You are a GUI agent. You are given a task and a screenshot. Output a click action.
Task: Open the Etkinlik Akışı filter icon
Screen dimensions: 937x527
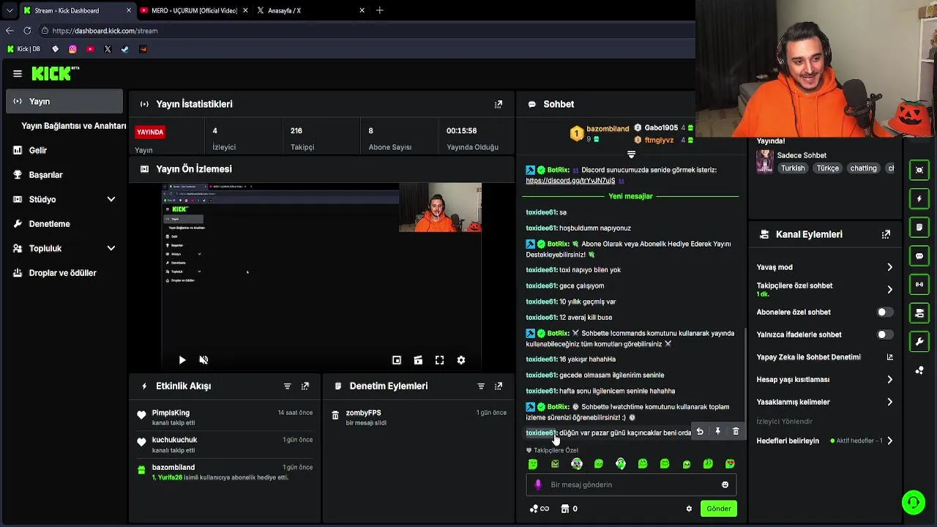point(287,386)
